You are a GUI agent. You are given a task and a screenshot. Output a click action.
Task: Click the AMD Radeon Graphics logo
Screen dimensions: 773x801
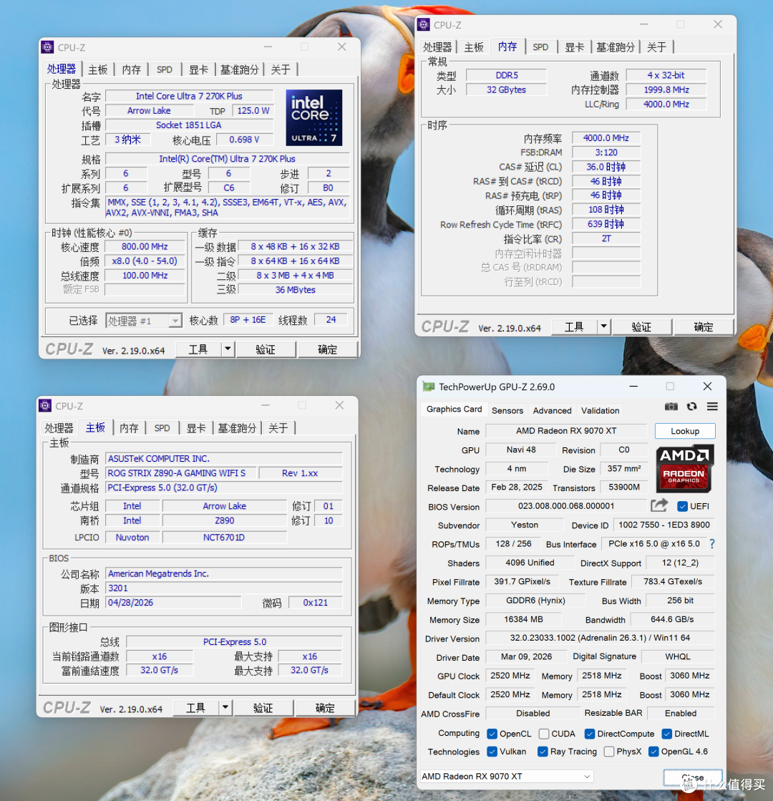tap(684, 468)
